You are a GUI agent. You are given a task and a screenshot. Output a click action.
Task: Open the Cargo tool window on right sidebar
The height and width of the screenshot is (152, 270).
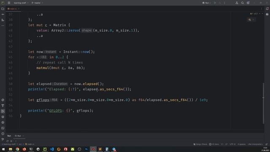click(x=267, y=14)
